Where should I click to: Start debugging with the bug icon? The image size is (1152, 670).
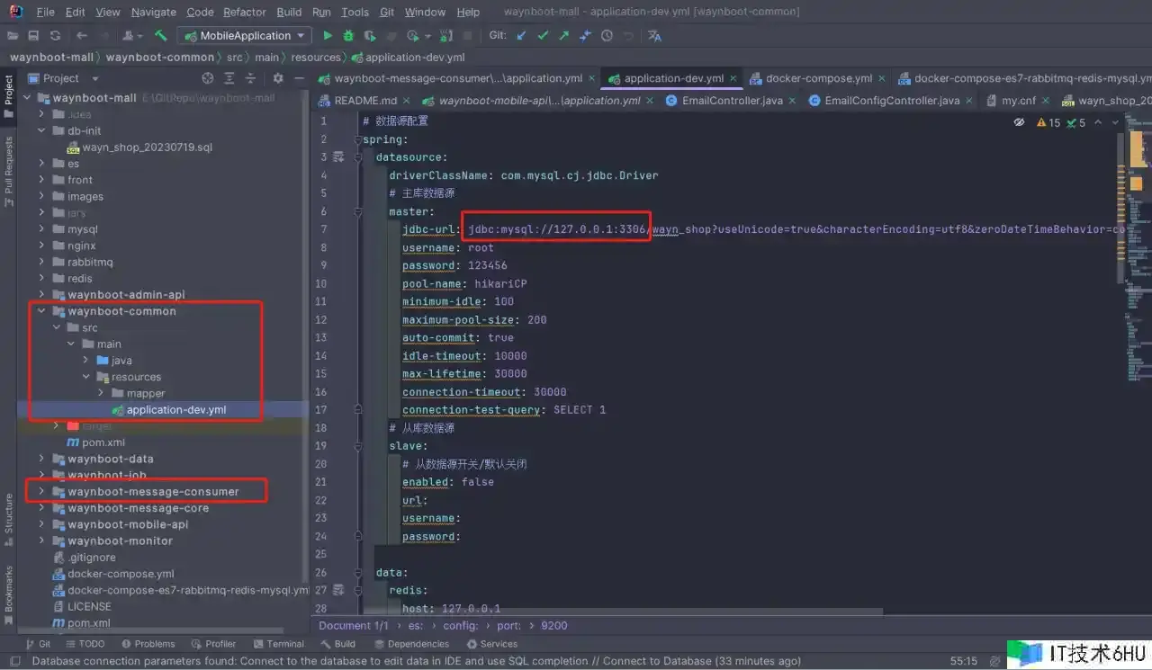click(x=349, y=36)
